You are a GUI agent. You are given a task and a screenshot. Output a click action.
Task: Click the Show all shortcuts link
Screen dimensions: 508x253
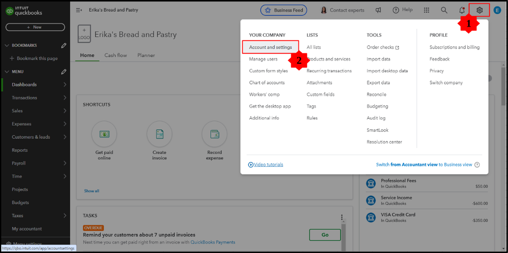pyautogui.click(x=92, y=191)
